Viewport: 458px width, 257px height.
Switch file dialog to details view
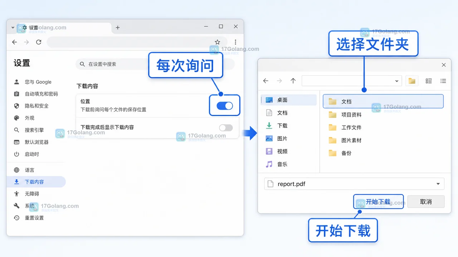tap(429, 81)
